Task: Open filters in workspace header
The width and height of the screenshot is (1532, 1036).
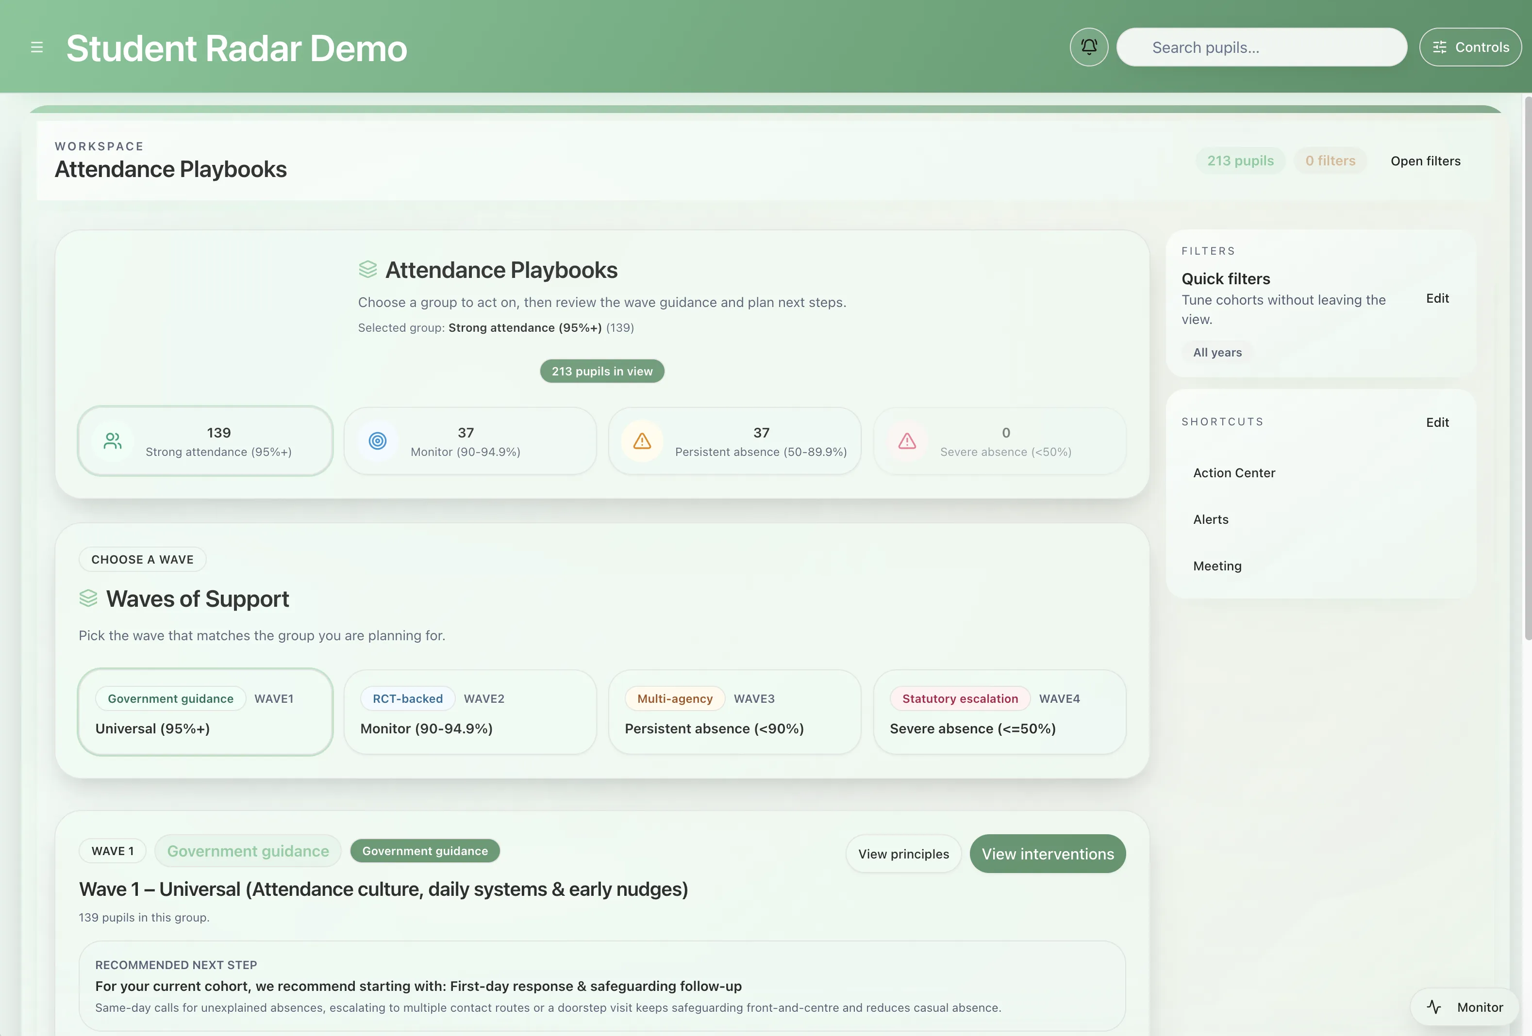Action: (1425, 161)
